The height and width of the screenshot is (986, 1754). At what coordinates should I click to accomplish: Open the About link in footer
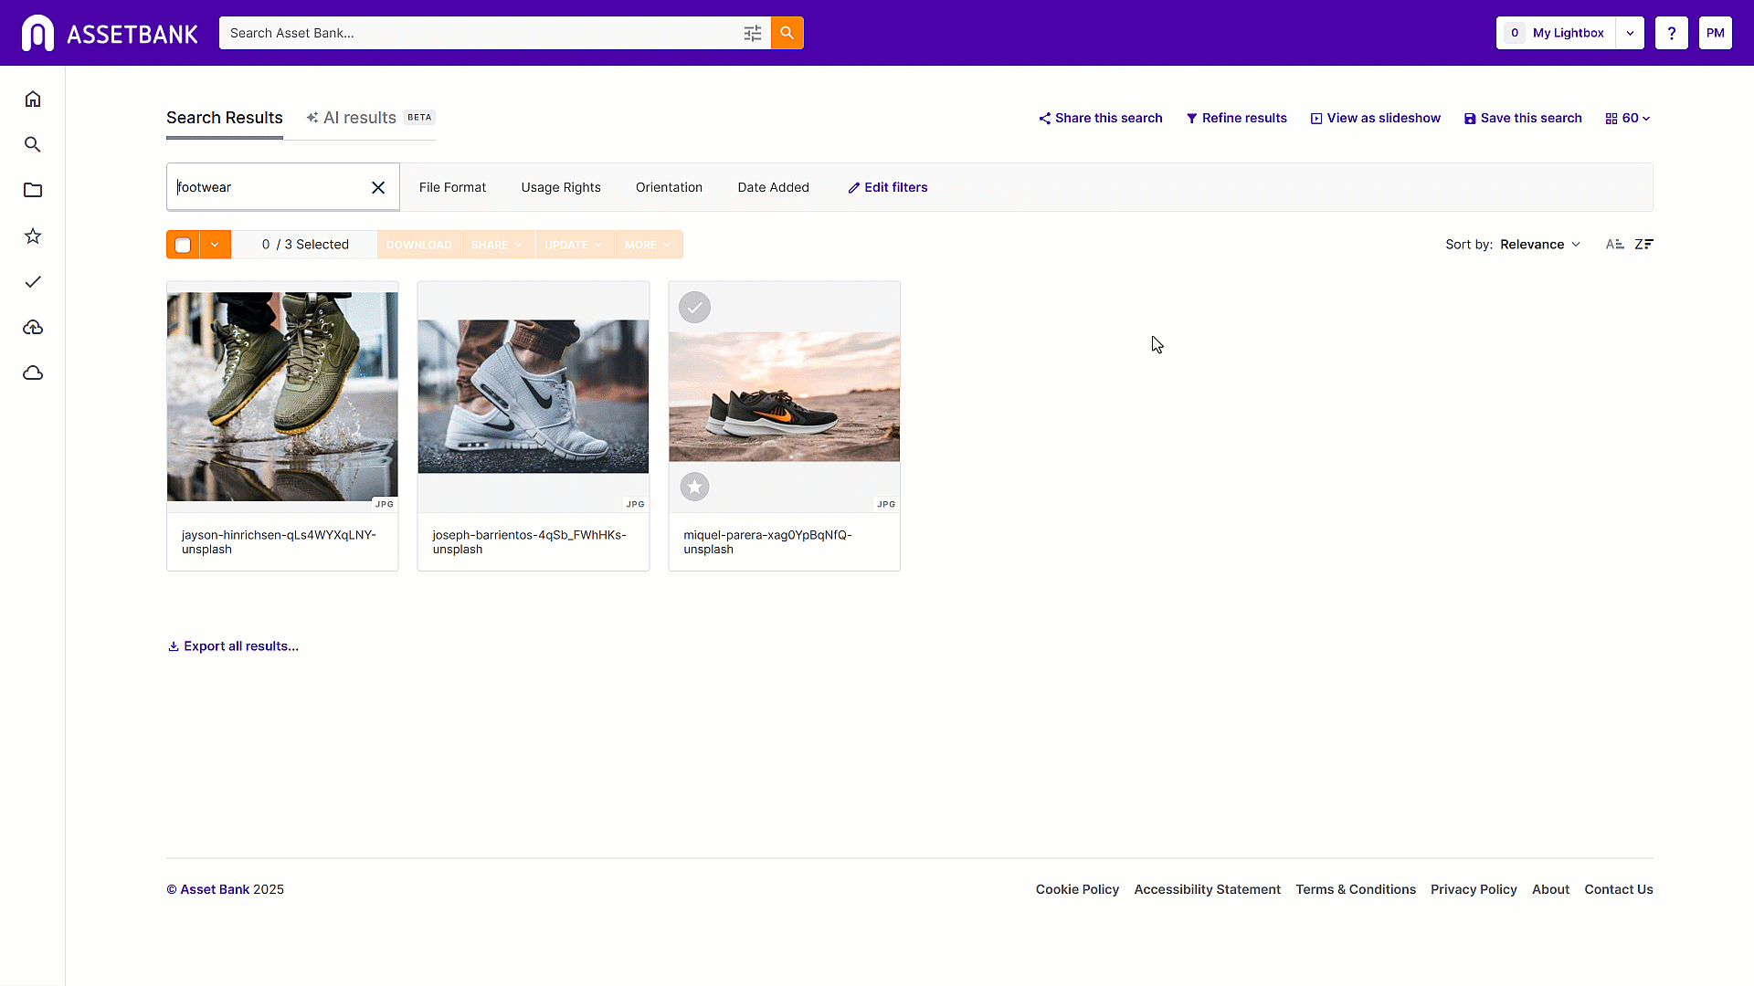(1550, 889)
